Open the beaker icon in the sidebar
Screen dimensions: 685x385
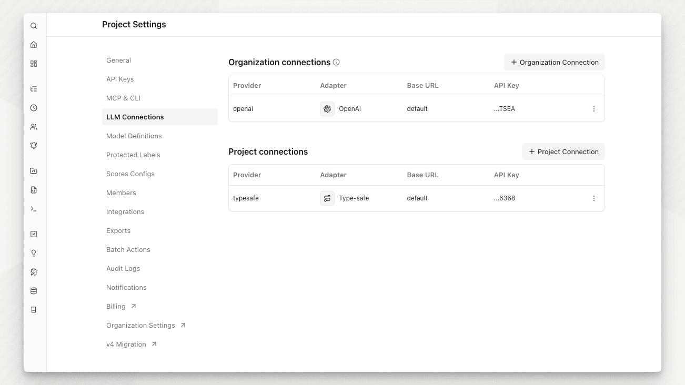click(x=34, y=310)
